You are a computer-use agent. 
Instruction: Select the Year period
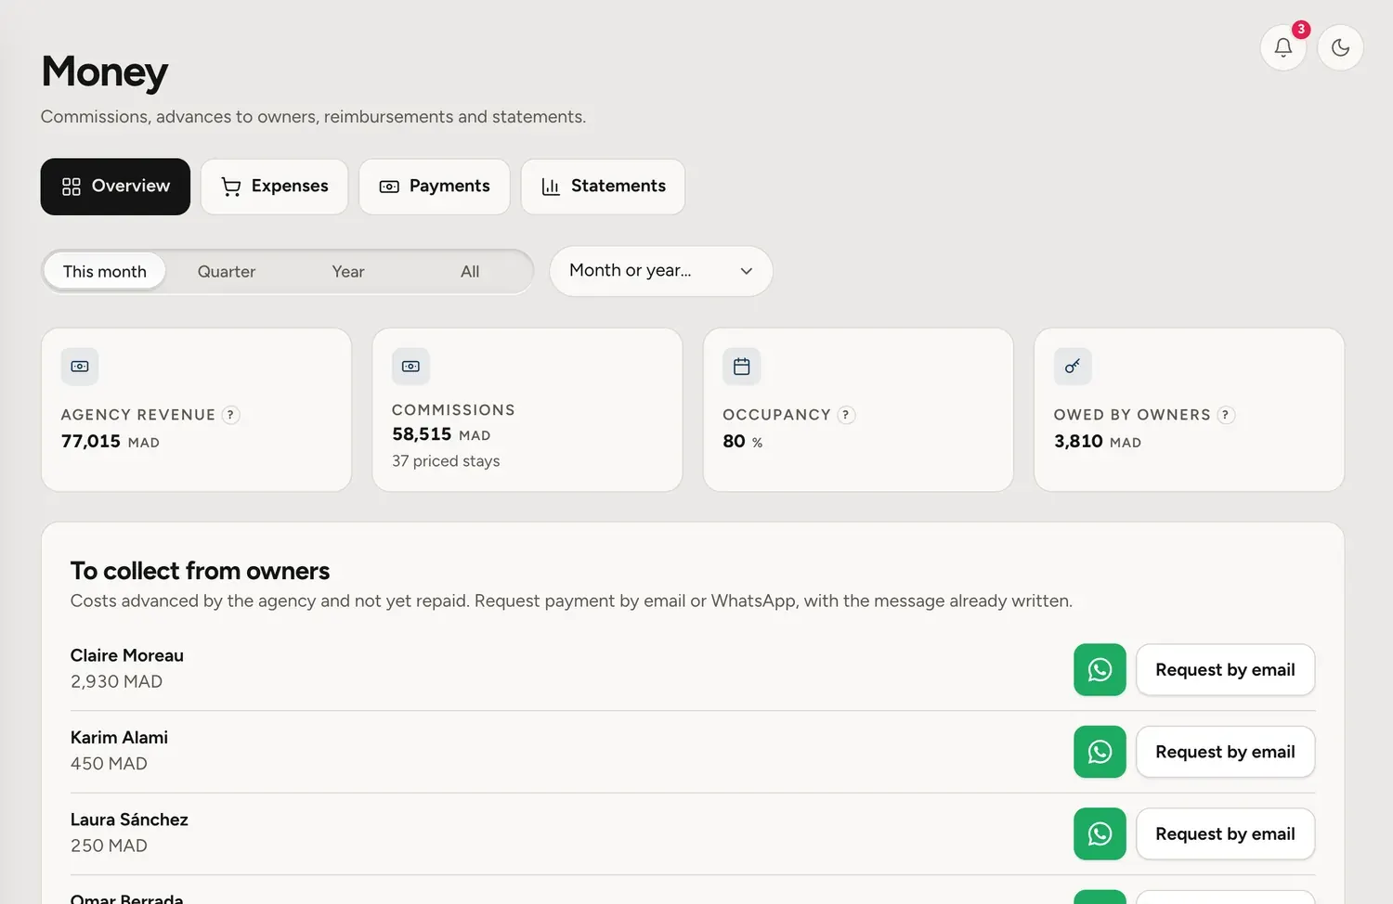[348, 271]
